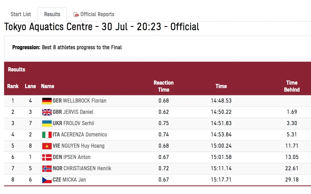Click the Great Britain flag icon
The width and height of the screenshot is (311, 194).
point(47,112)
